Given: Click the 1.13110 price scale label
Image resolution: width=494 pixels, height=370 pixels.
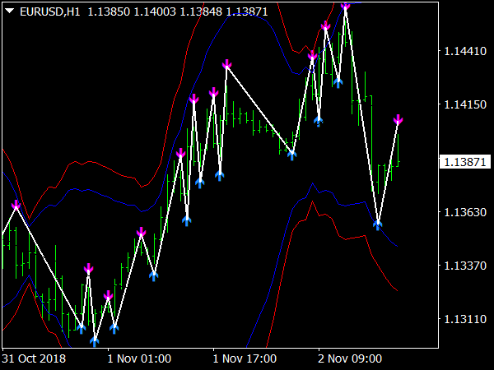Looking at the screenshot, I should pyautogui.click(x=465, y=319).
